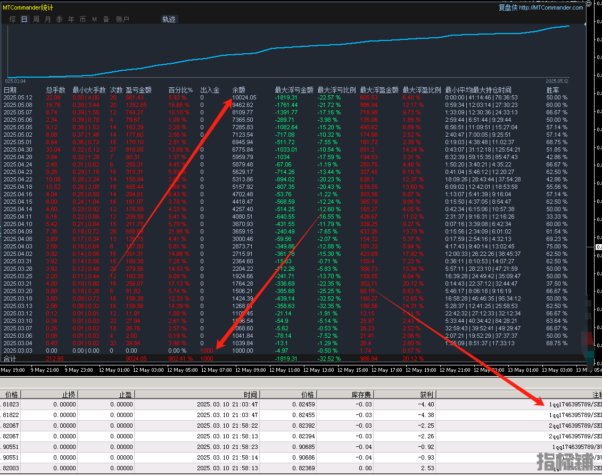Image resolution: width=602 pixels, height=475 pixels.
Task: Open the 币 currency tab
Action: 83,19
